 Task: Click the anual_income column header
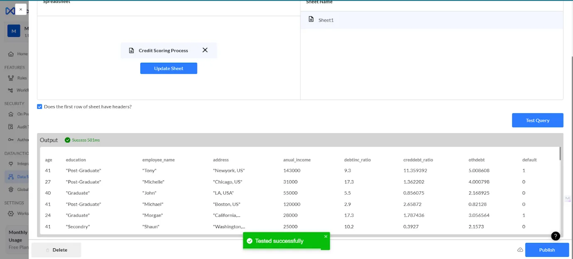click(297, 160)
